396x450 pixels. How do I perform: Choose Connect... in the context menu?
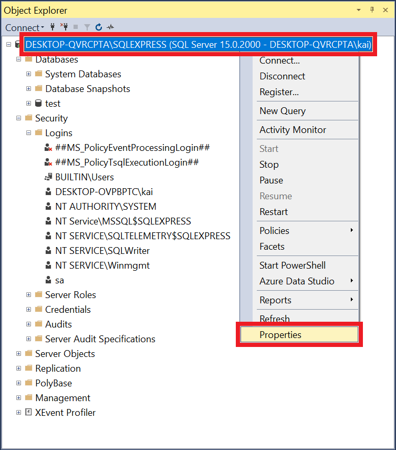tap(299, 60)
